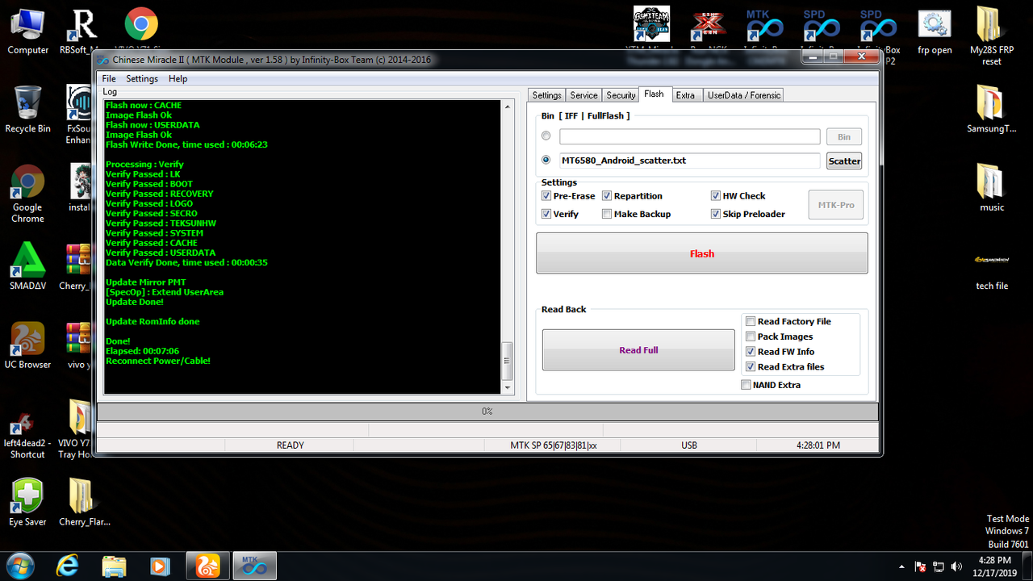The height and width of the screenshot is (581, 1033).
Task: Switch to the Extra tab
Action: pos(685,95)
